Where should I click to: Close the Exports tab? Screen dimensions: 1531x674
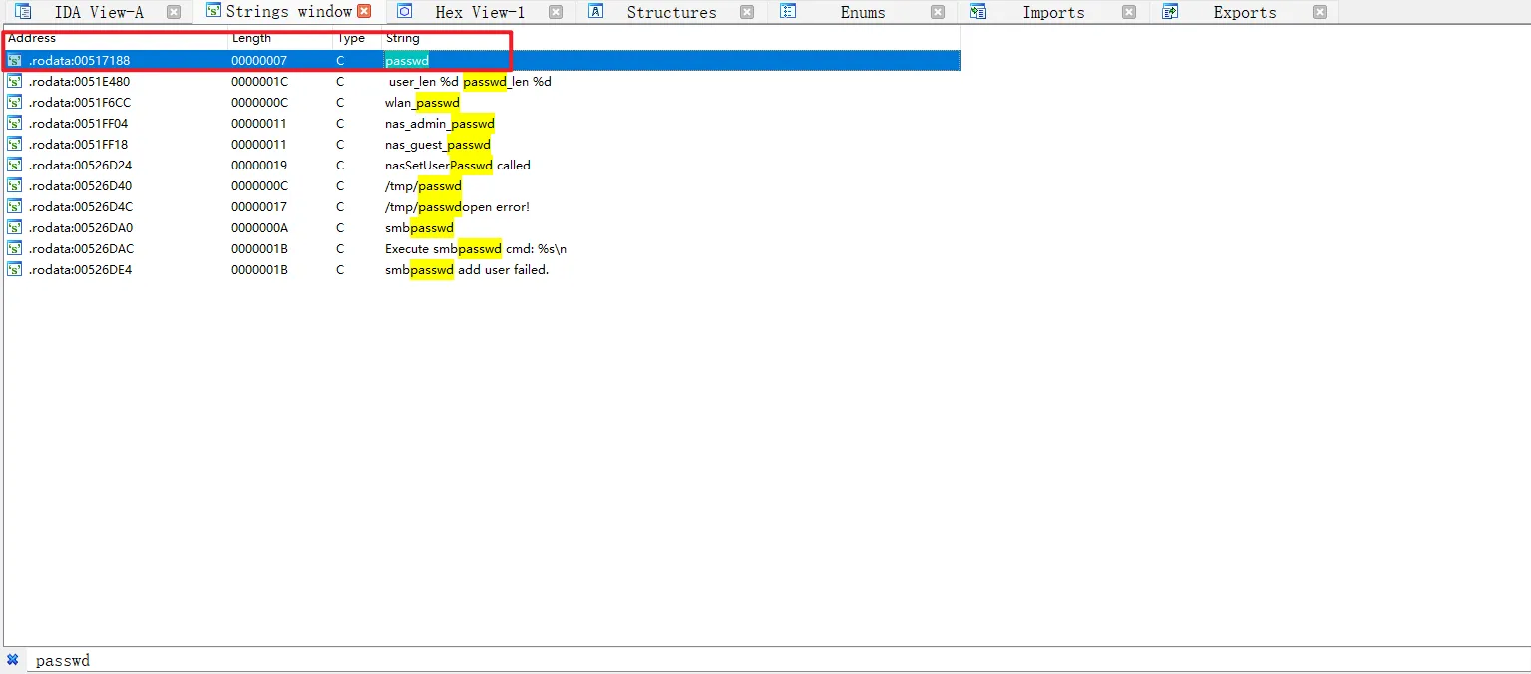click(1320, 12)
